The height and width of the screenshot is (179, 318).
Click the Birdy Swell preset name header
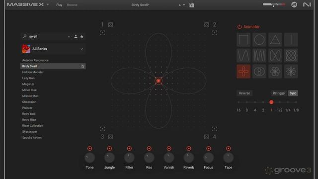coord(140,5)
